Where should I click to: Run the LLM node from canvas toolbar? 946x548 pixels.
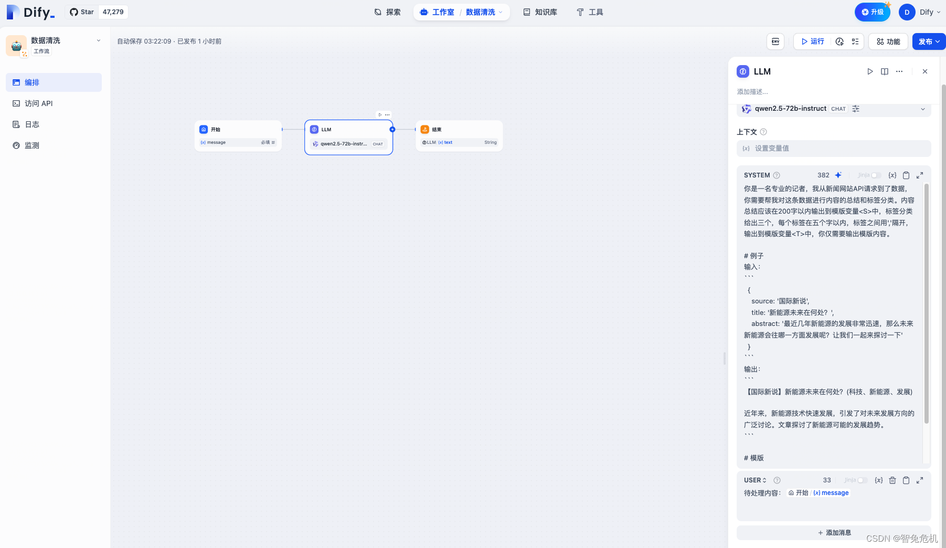tap(380, 115)
